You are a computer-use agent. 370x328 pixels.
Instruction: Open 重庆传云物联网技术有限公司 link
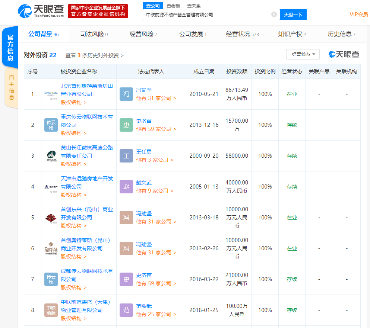tap(86, 121)
